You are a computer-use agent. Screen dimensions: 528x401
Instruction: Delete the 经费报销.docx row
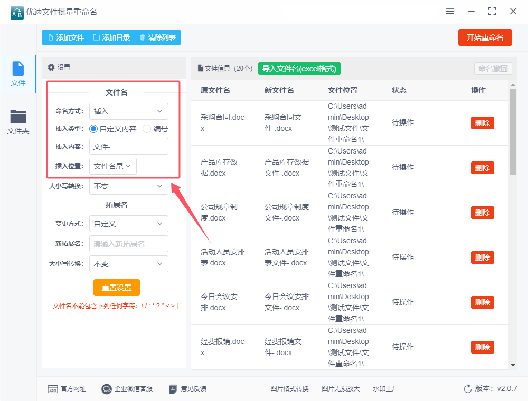click(x=482, y=347)
